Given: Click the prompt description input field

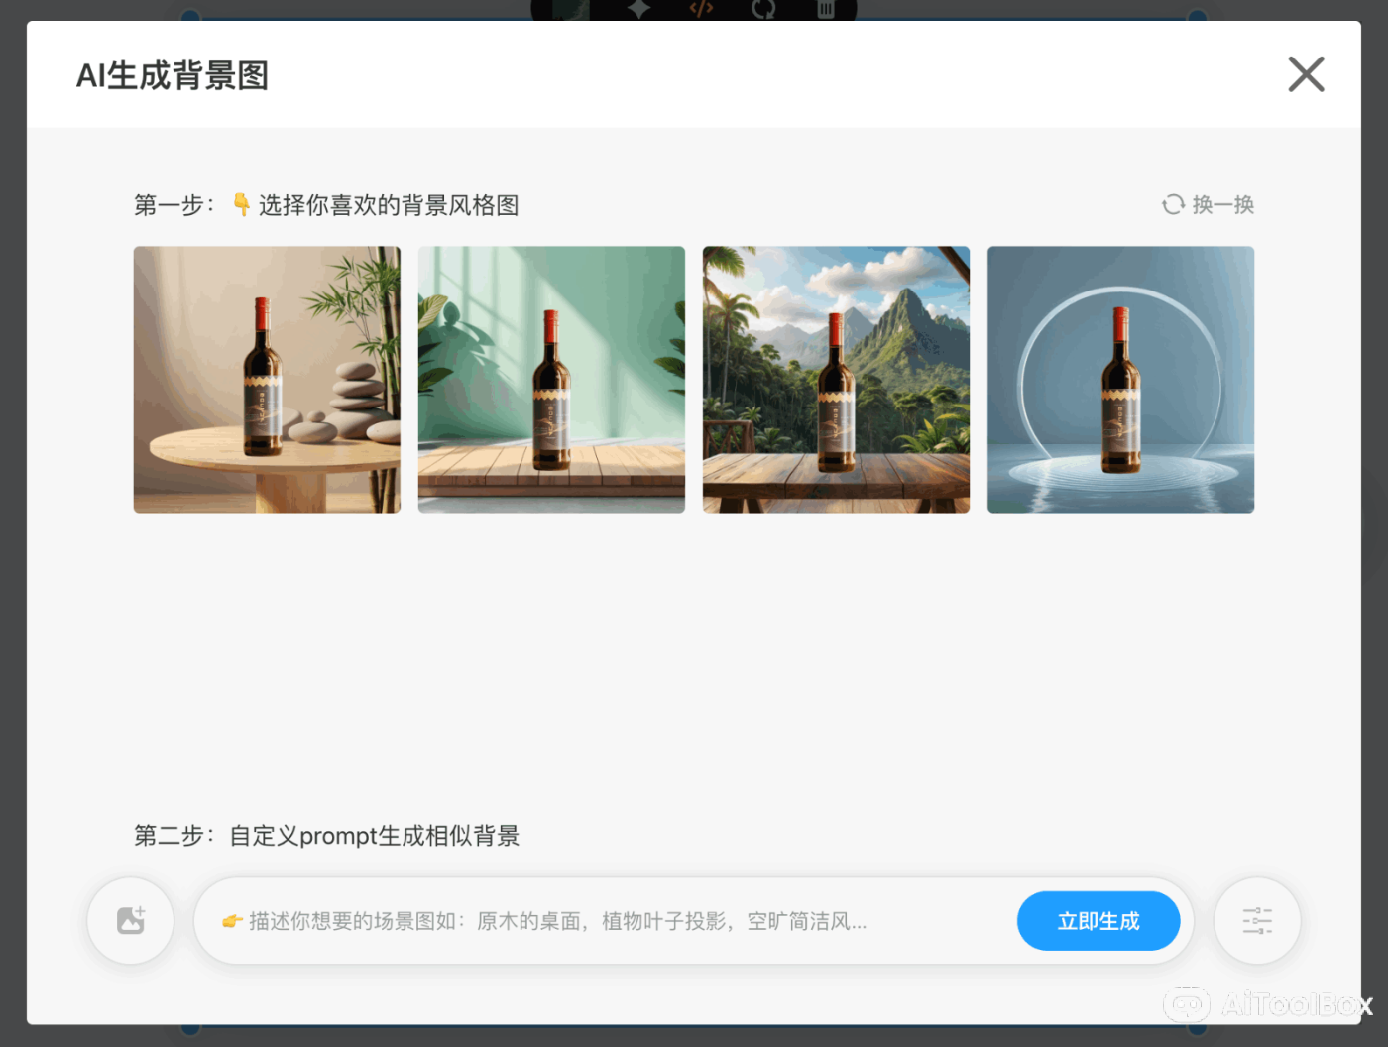Looking at the screenshot, I should click(x=595, y=920).
